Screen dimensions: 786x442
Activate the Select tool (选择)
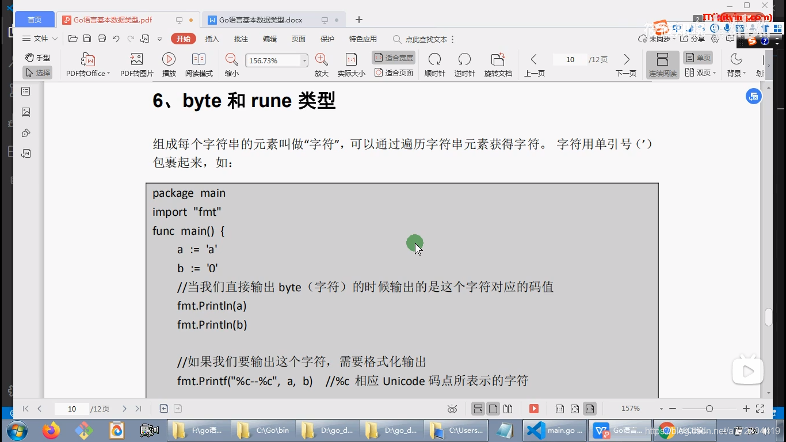click(x=37, y=73)
